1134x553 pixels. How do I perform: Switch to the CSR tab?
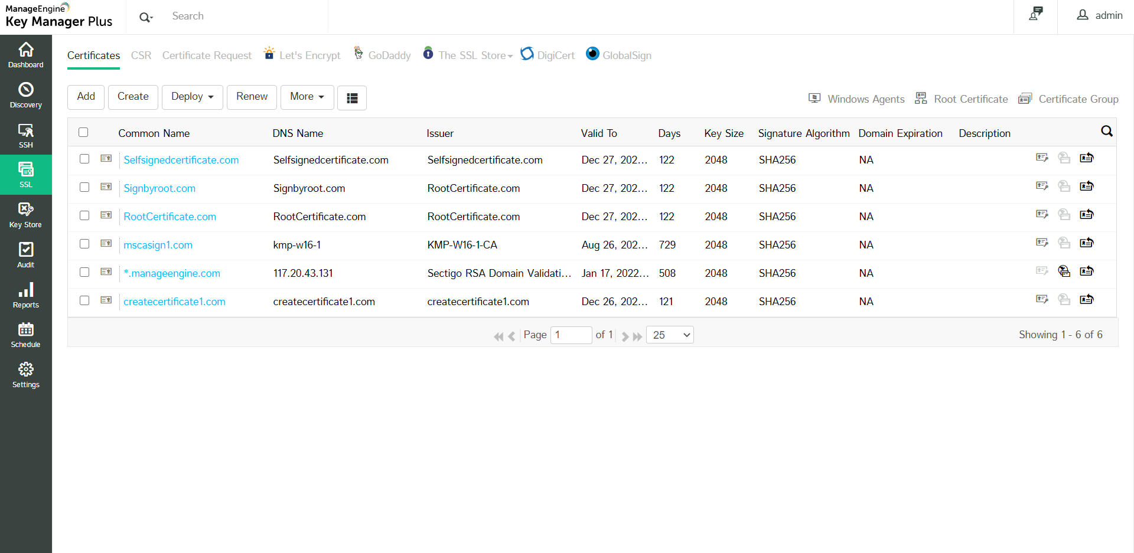[141, 55]
